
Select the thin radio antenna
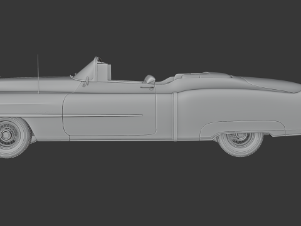click(38, 74)
